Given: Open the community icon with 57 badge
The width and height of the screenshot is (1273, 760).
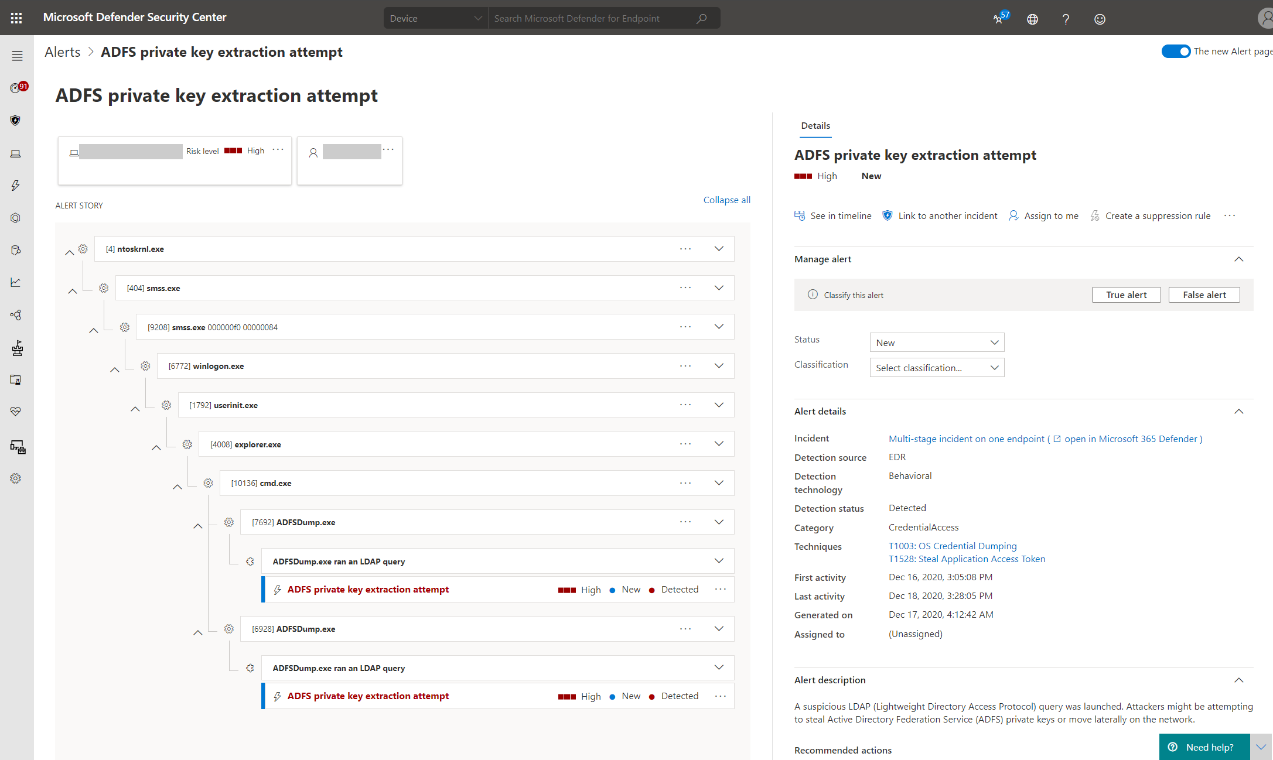Looking at the screenshot, I should [998, 18].
